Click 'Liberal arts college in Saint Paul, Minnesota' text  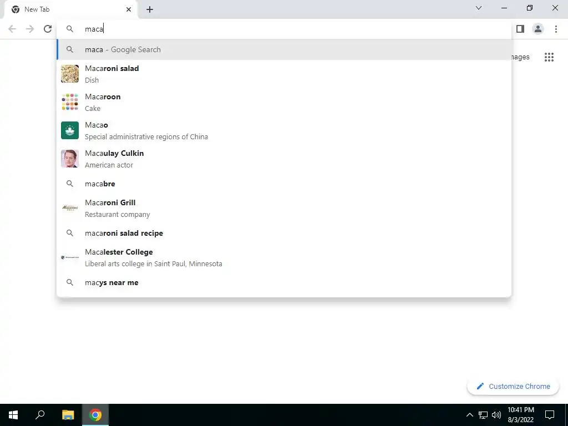154,263
